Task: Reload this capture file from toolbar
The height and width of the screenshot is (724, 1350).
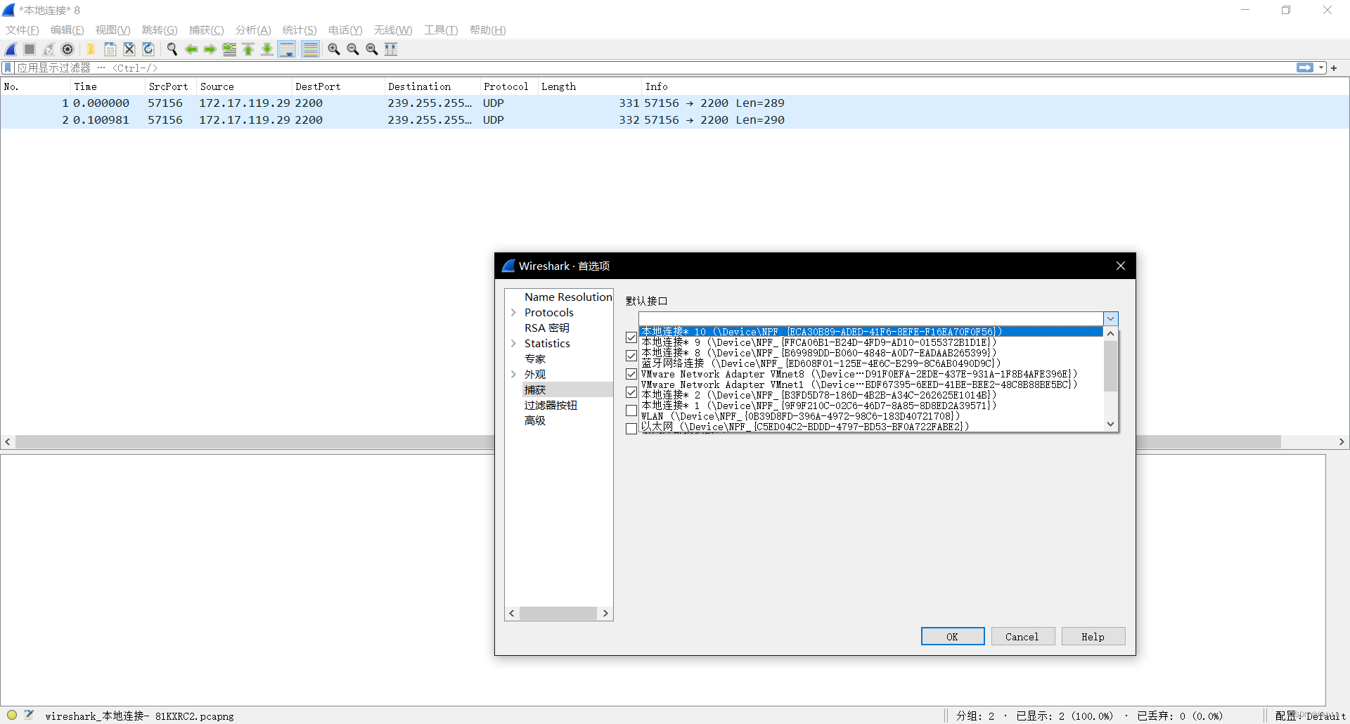Action: point(148,49)
